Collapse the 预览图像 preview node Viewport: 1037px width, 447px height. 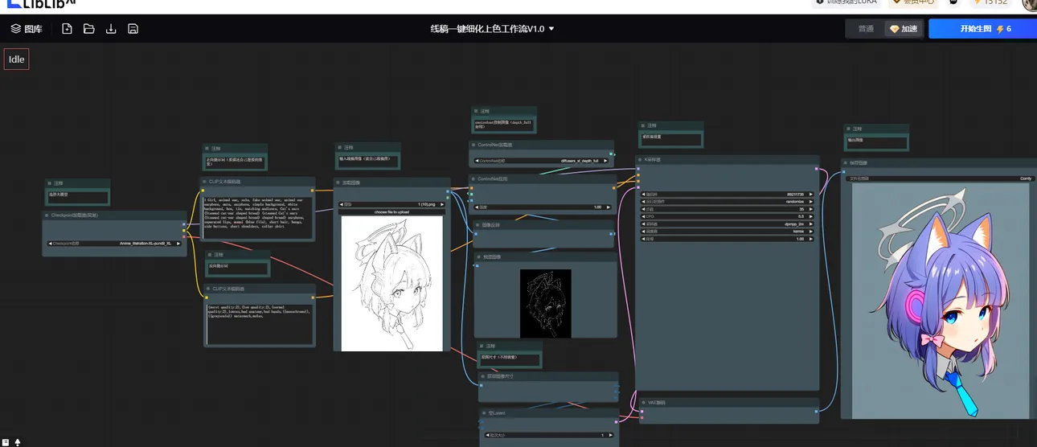pyautogui.click(x=479, y=257)
